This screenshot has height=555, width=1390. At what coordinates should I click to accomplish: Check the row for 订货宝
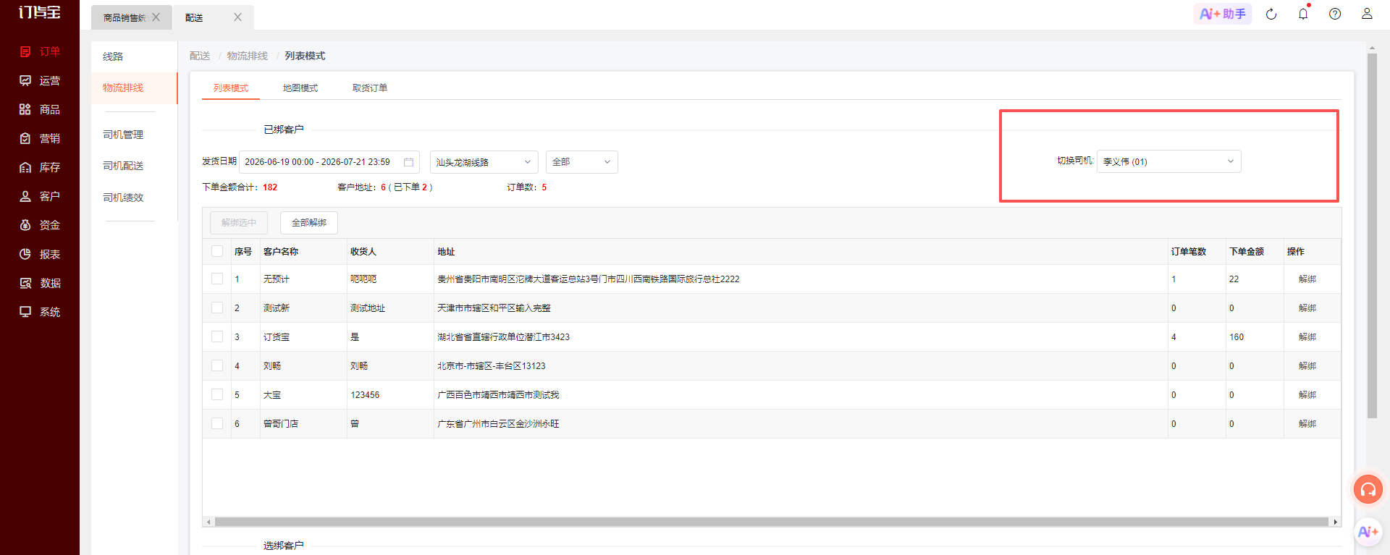(x=217, y=336)
